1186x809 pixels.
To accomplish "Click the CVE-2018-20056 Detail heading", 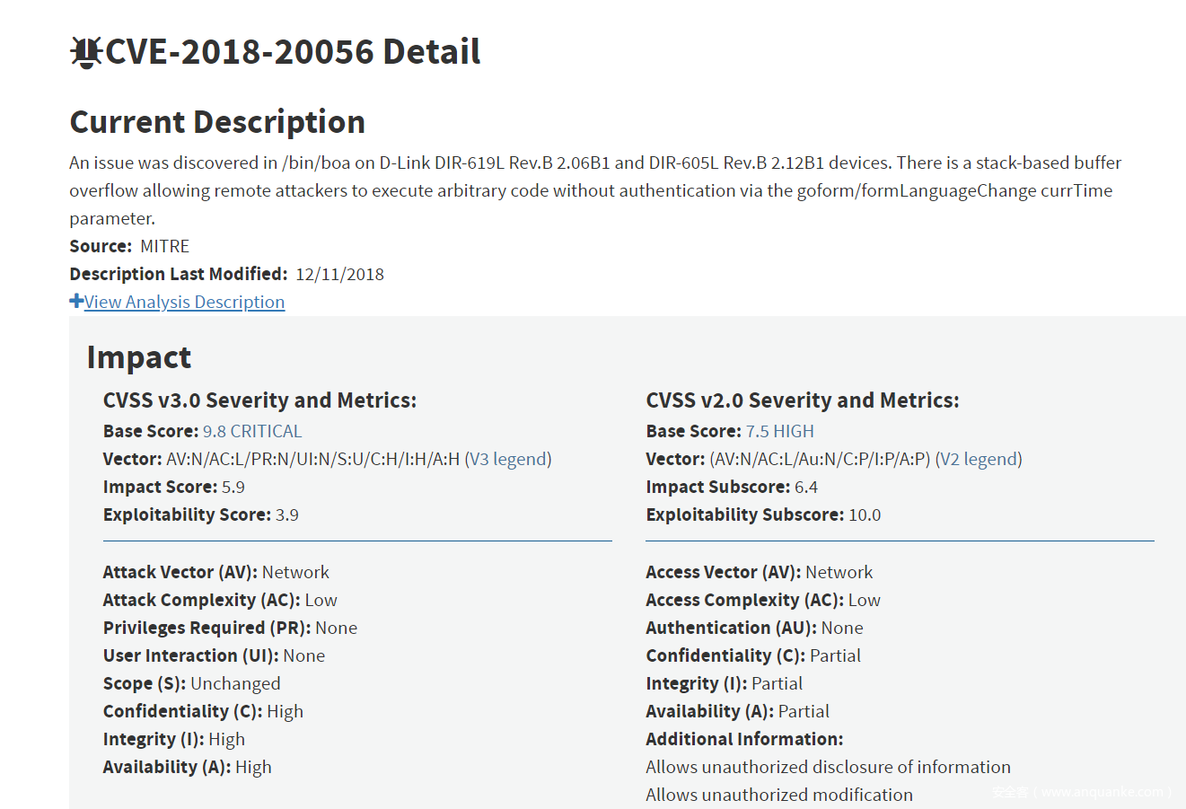I will [x=293, y=52].
